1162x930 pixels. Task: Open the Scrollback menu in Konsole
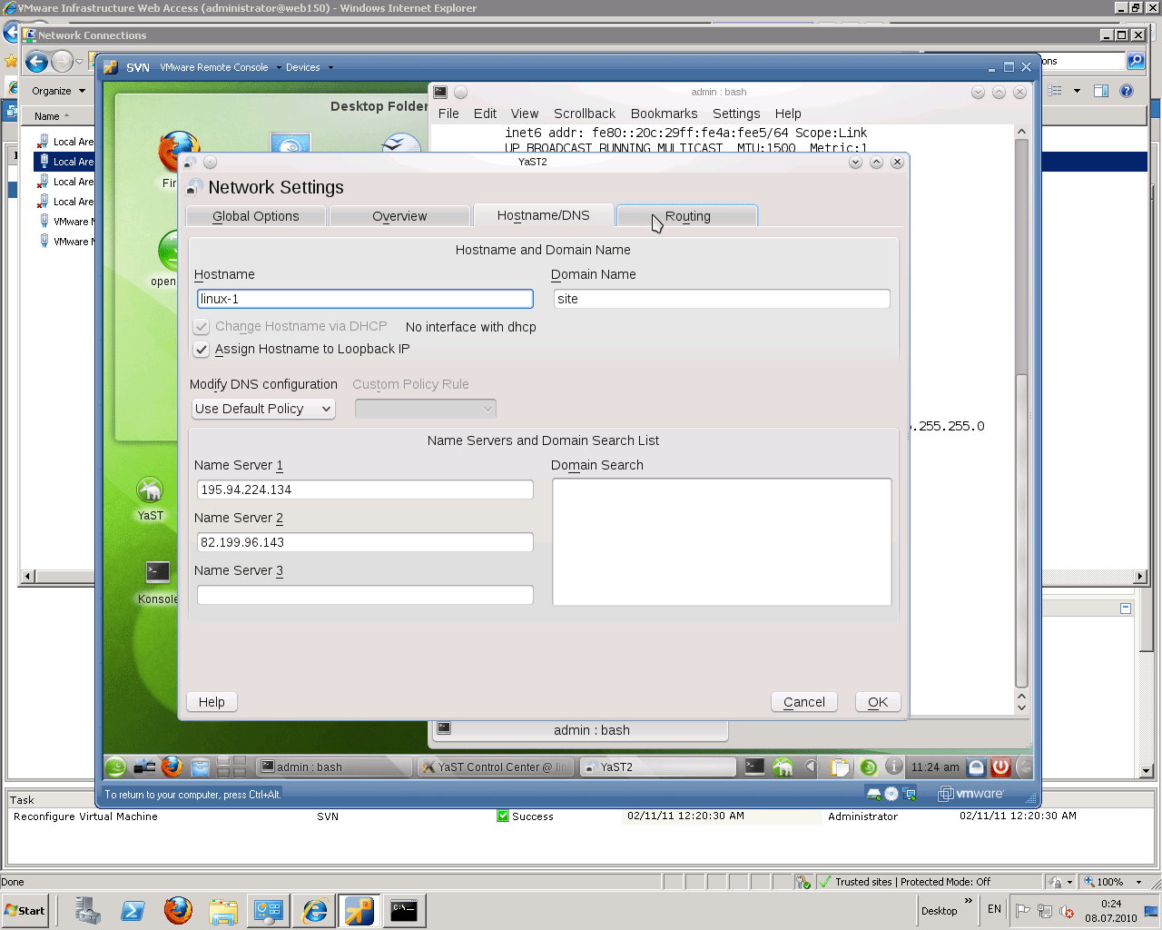coord(585,114)
